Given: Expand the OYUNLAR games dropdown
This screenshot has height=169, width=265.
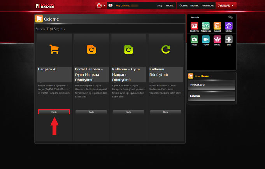Looking at the screenshot, I should pyautogui.click(x=226, y=5).
